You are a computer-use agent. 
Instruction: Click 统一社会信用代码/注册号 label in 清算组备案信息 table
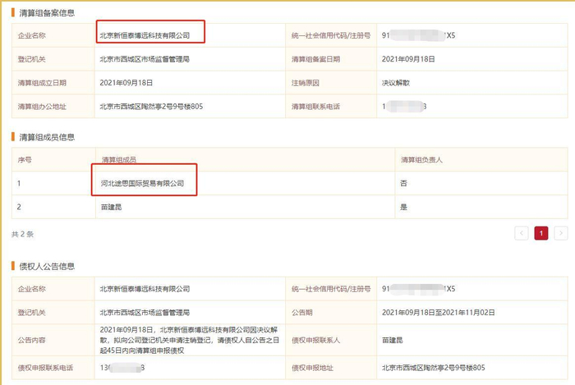[x=331, y=35]
